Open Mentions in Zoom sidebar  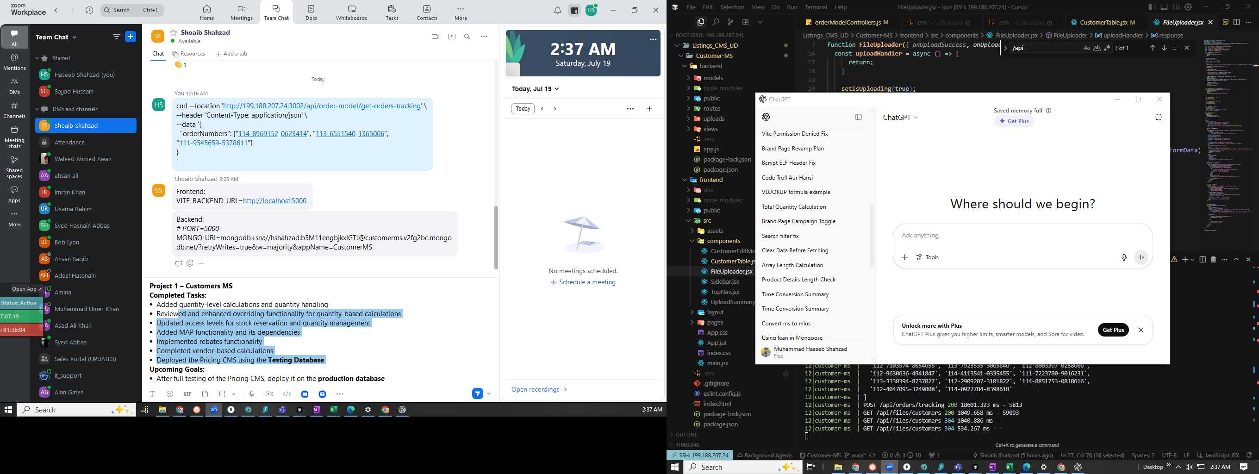tap(14, 62)
